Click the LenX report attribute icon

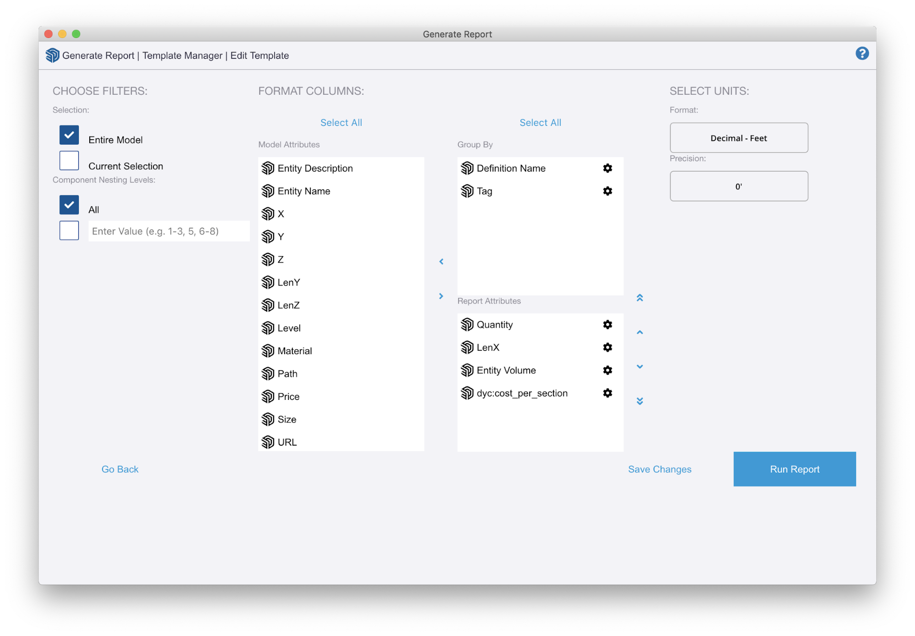pos(466,348)
